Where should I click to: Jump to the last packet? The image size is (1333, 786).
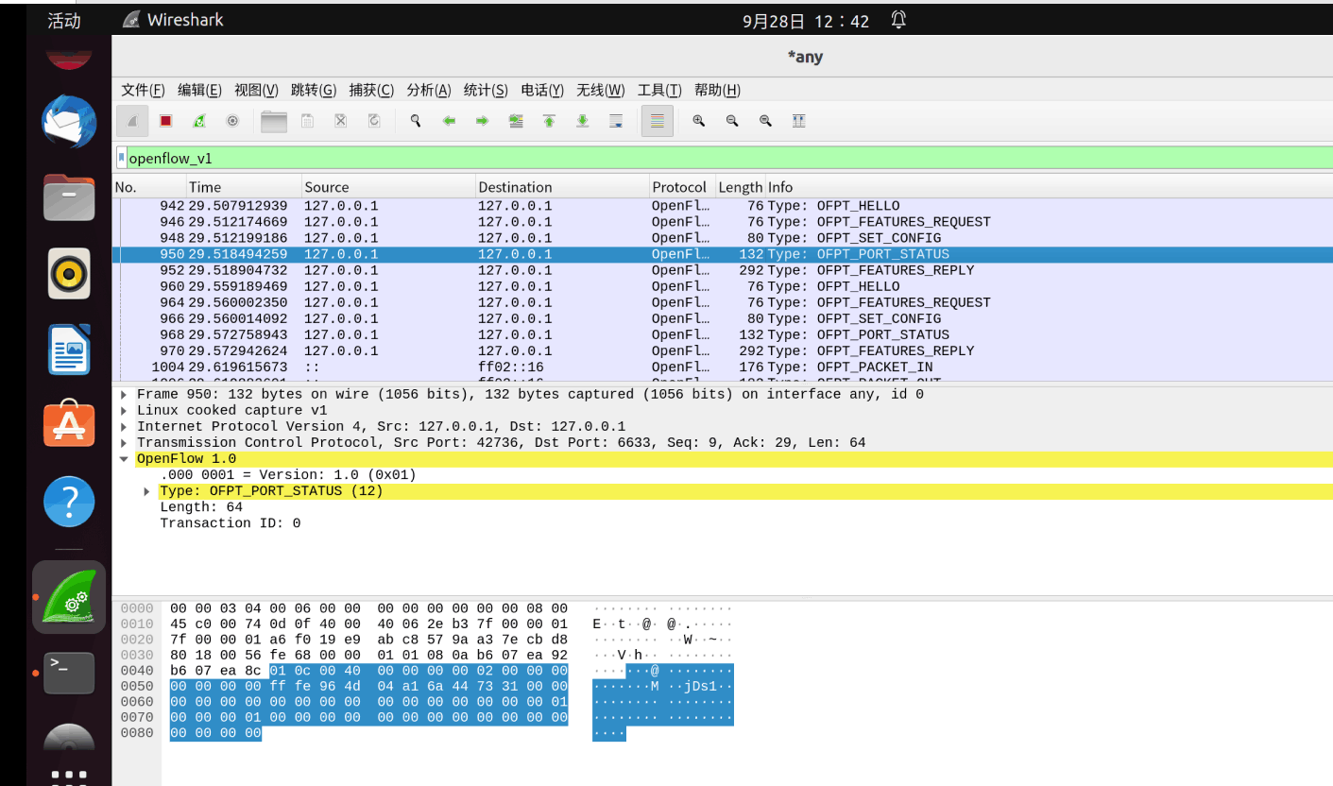click(x=583, y=121)
